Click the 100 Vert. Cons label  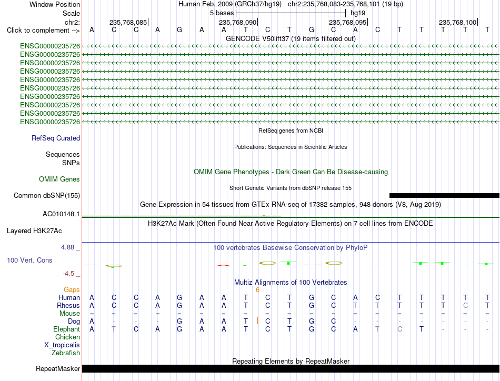(x=29, y=260)
